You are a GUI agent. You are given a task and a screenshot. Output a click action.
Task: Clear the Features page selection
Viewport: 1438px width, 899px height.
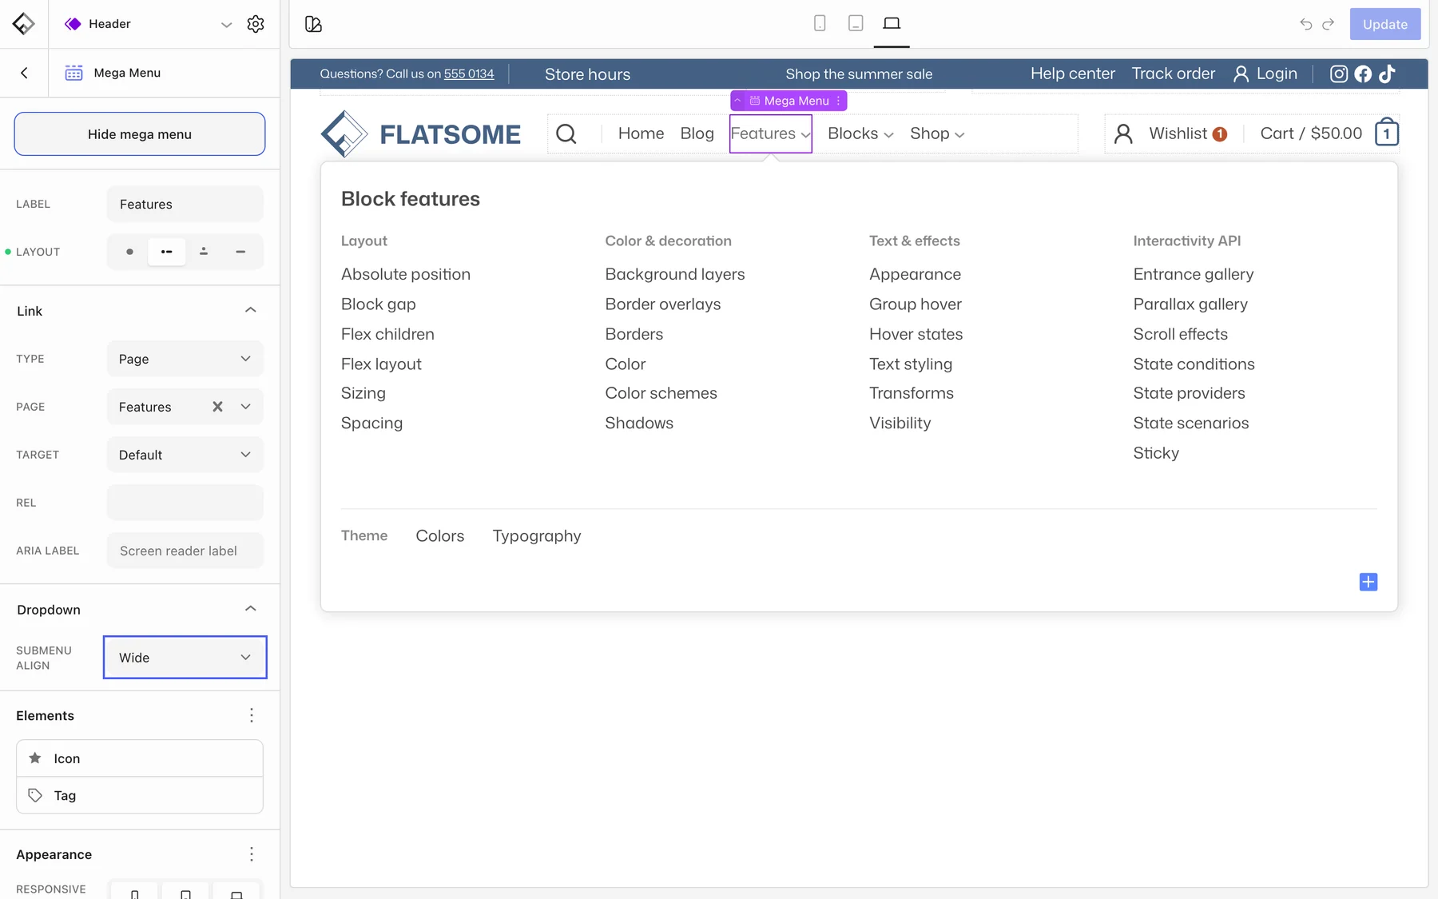click(217, 407)
